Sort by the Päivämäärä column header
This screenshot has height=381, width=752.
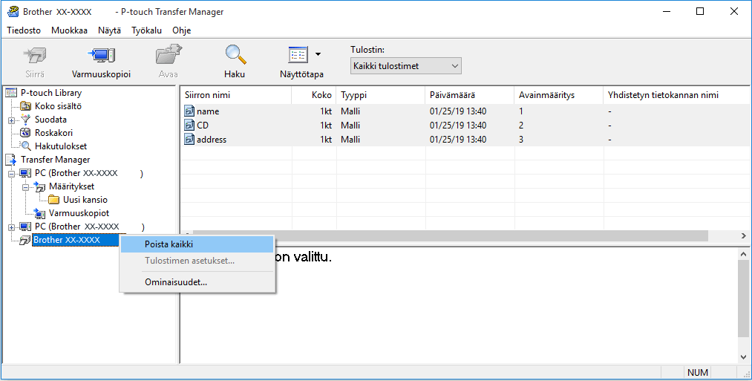[x=469, y=95]
